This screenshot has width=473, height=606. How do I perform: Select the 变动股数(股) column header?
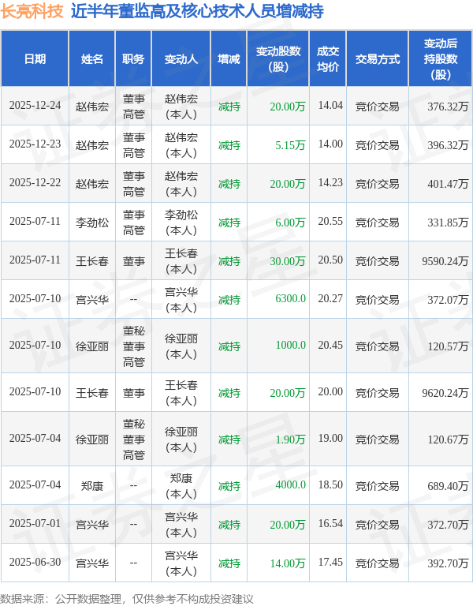pos(278,58)
